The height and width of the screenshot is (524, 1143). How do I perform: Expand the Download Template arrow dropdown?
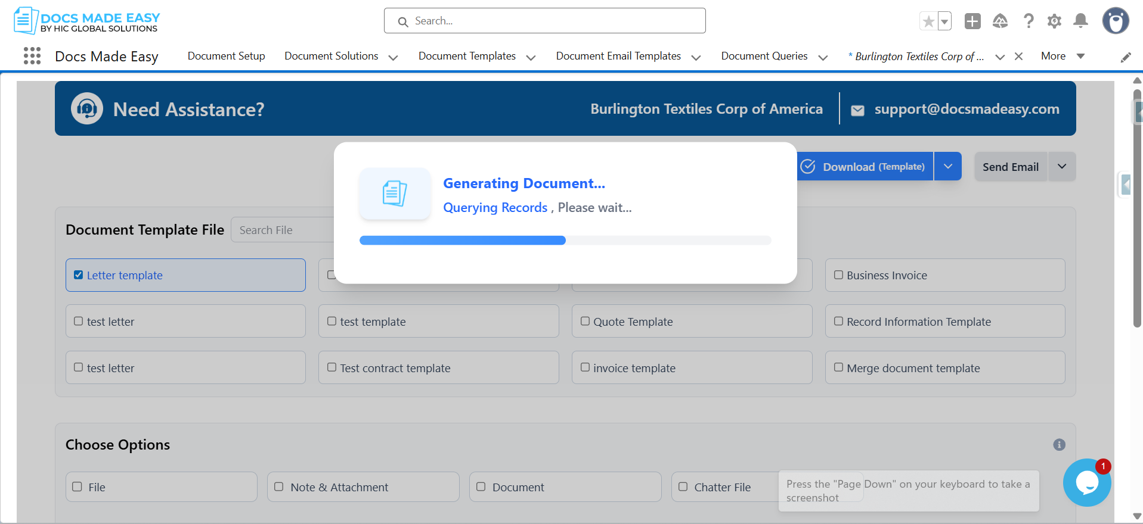coord(948,167)
